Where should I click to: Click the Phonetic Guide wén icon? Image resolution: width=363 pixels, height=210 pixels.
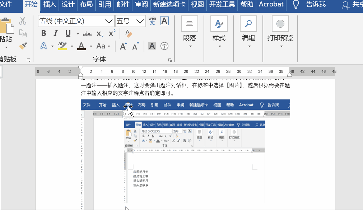[152, 21]
